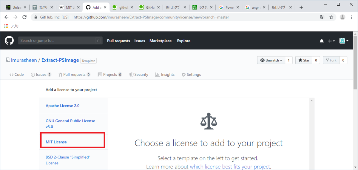Open the Chrome three-dot menu

(352, 17)
